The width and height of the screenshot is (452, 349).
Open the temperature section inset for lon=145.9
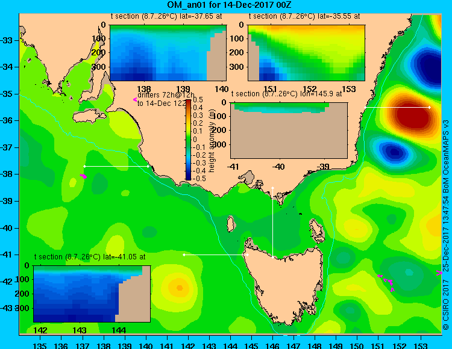point(289,131)
